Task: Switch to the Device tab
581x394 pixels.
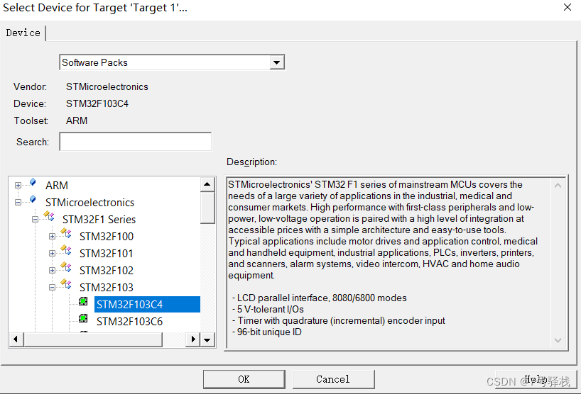Action: click(x=23, y=33)
